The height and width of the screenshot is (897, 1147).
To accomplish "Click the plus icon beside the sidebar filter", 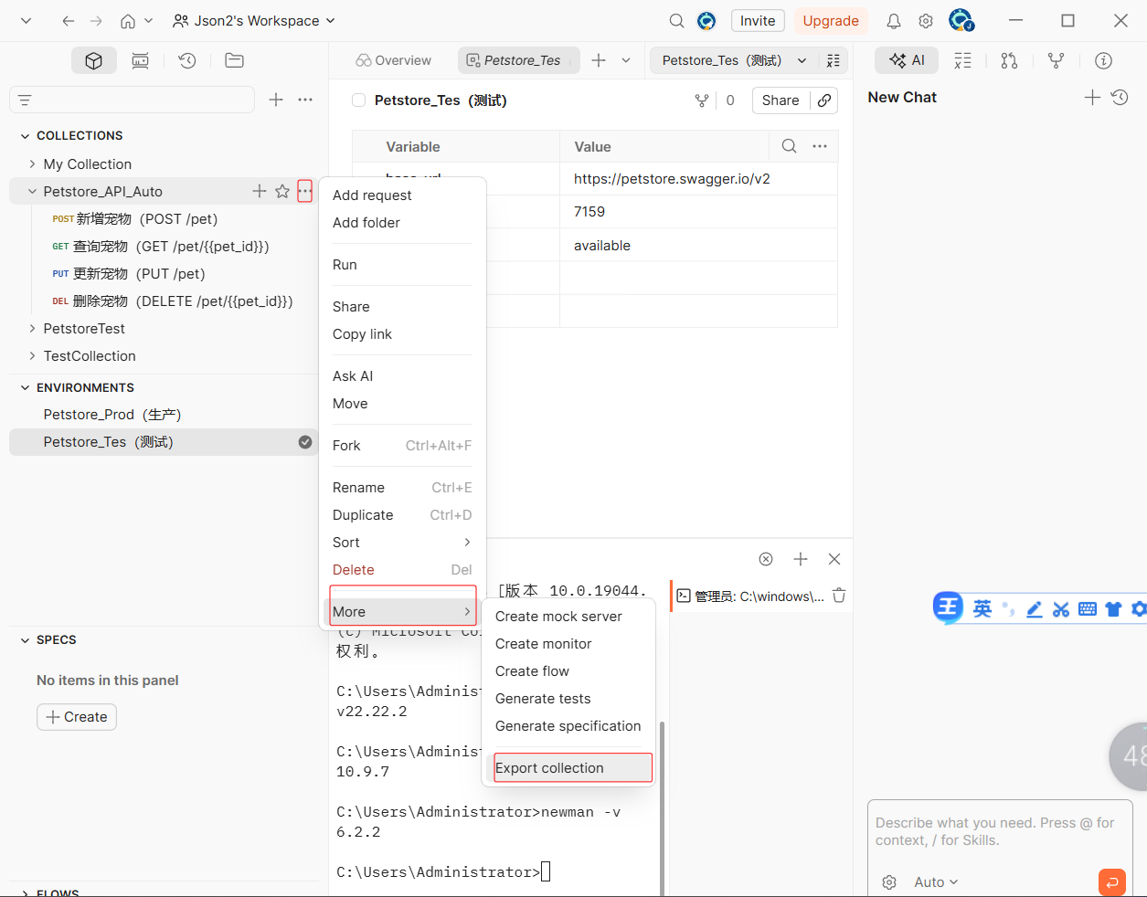I will [276, 100].
